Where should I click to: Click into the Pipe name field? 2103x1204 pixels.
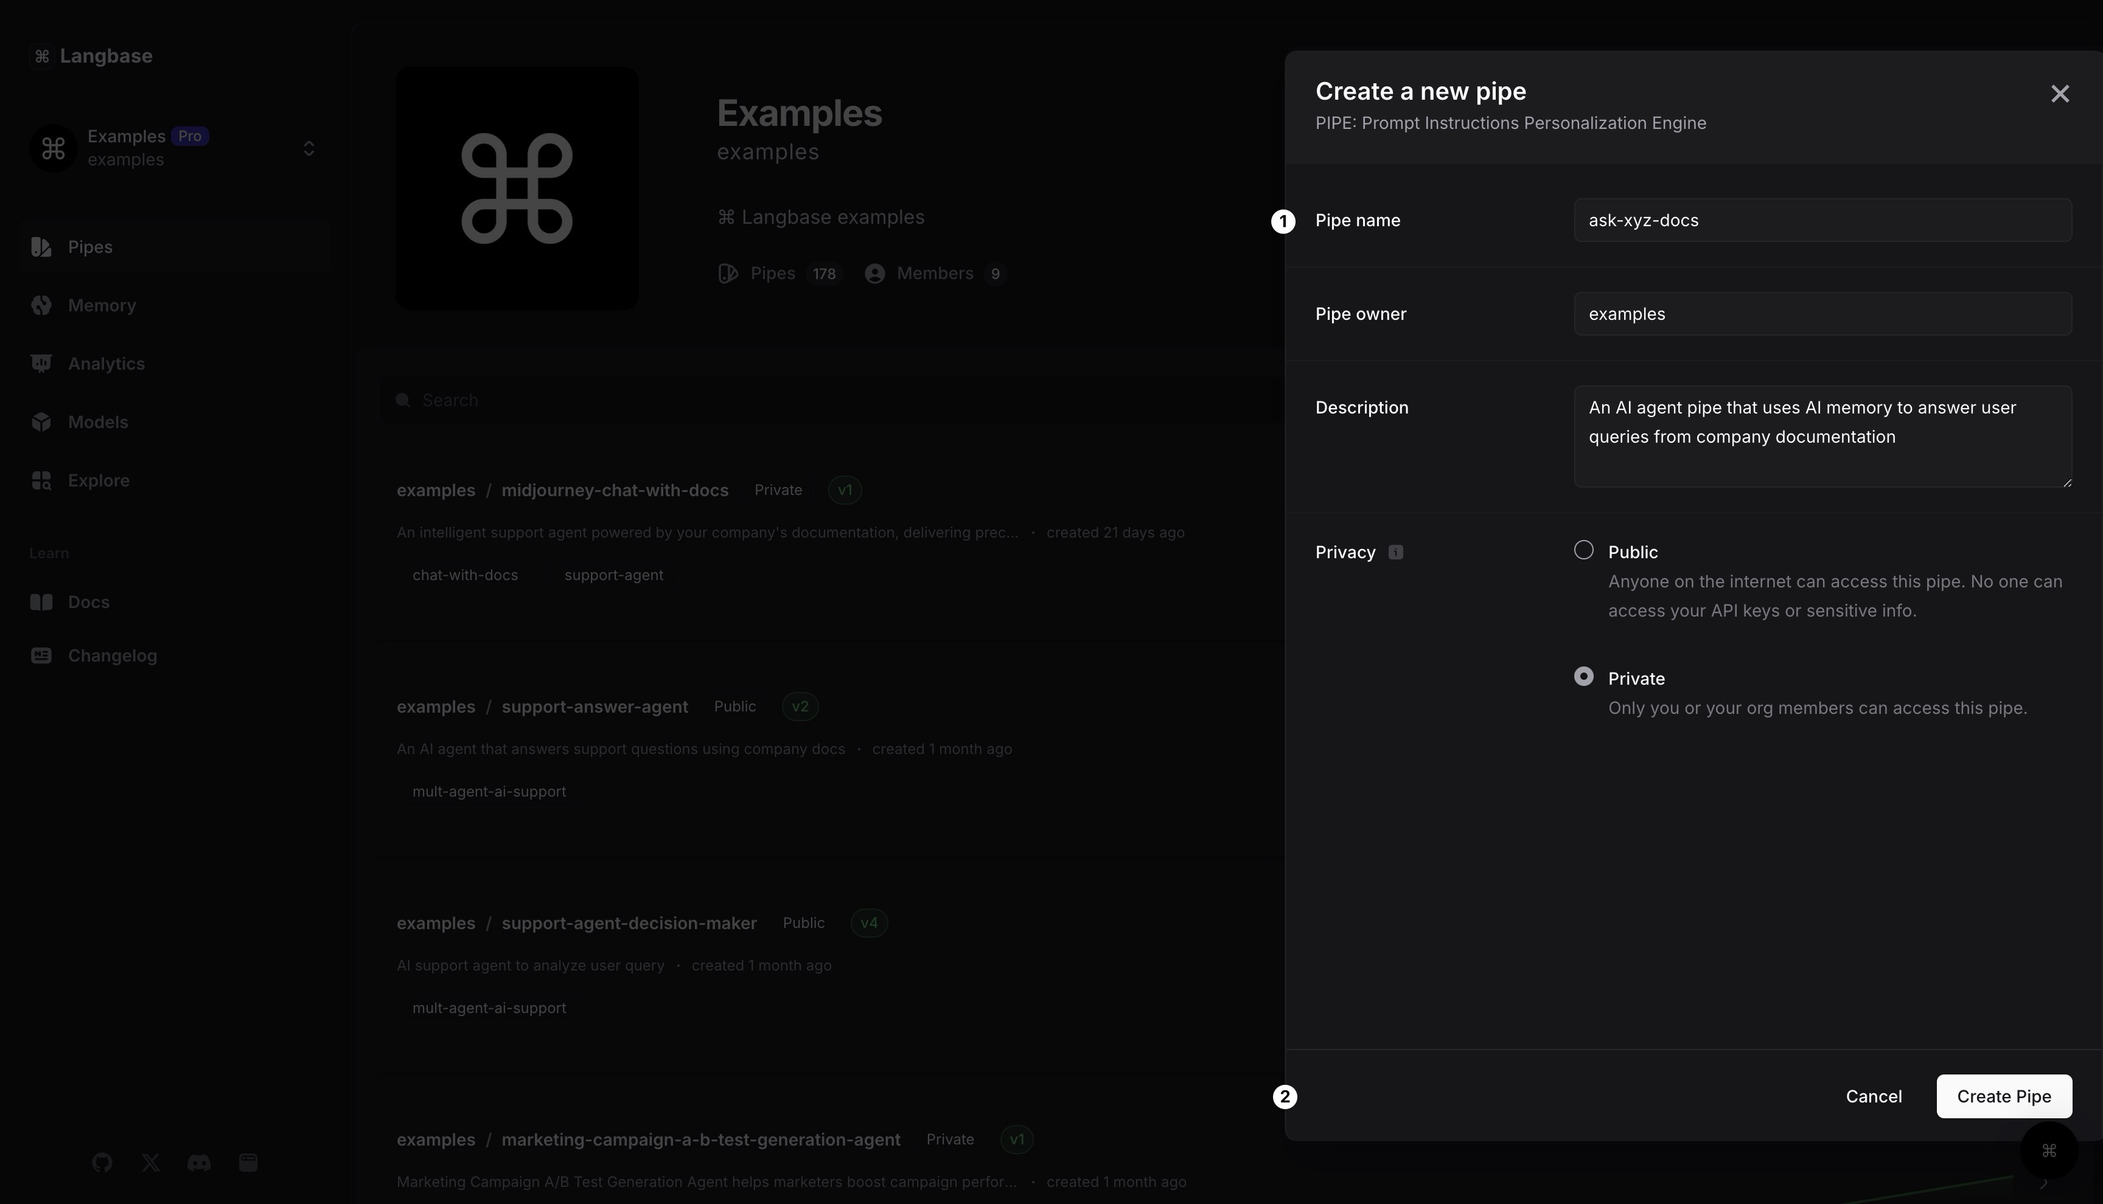coord(1822,221)
